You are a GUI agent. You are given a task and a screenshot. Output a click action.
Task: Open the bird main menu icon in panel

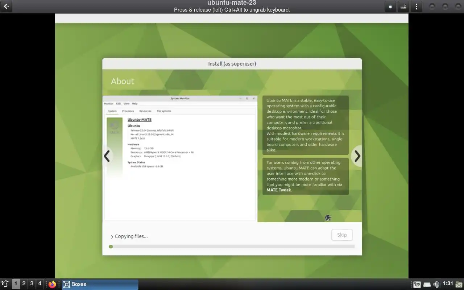[5, 284]
